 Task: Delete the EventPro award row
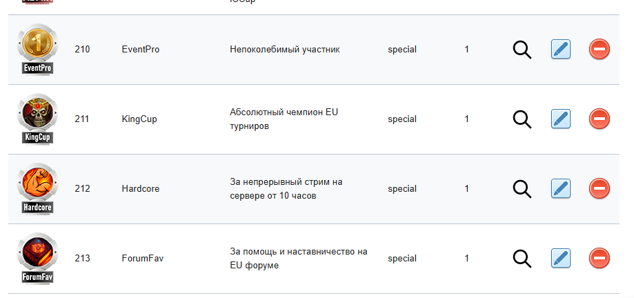coord(600,50)
